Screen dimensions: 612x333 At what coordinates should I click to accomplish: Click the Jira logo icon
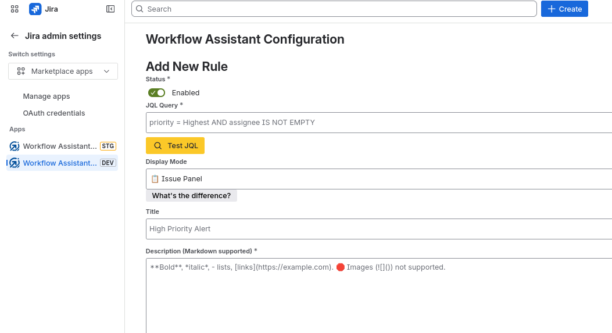[x=35, y=9]
